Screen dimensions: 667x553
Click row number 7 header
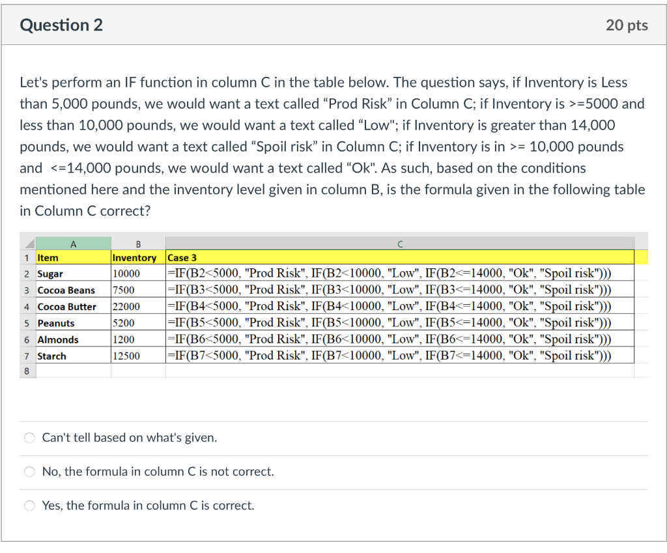(x=27, y=356)
